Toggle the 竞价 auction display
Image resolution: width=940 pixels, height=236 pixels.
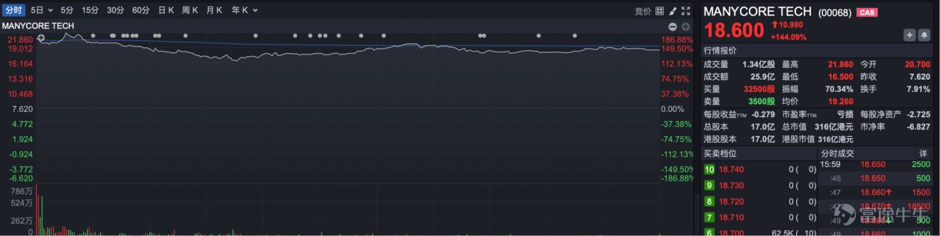coord(643,11)
